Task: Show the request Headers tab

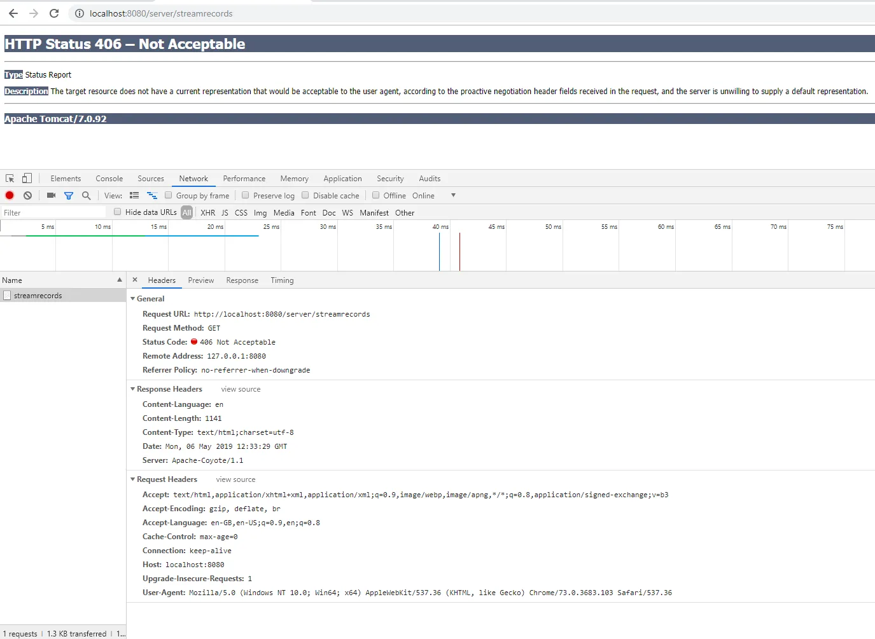Action: (x=162, y=280)
